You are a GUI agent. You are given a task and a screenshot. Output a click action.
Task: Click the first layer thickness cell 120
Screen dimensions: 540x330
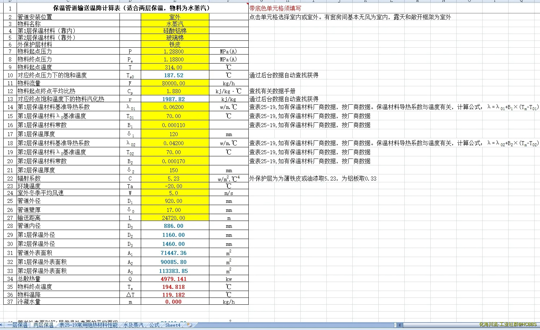pos(175,134)
